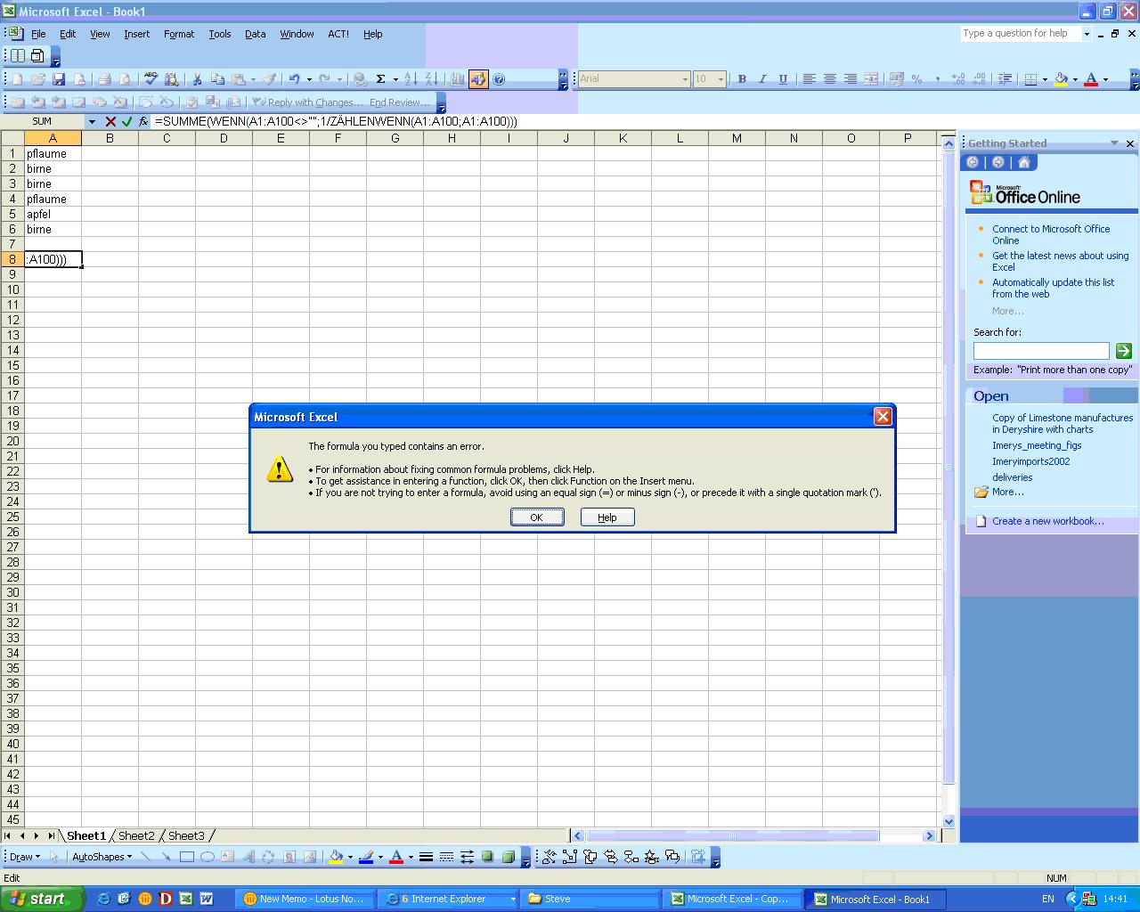Image resolution: width=1140 pixels, height=912 pixels.
Task: Open the deliveries recent file link
Action: click(x=1013, y=477)
